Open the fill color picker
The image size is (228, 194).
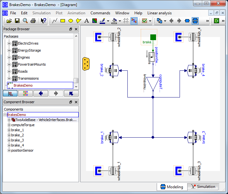pos(114,21)
